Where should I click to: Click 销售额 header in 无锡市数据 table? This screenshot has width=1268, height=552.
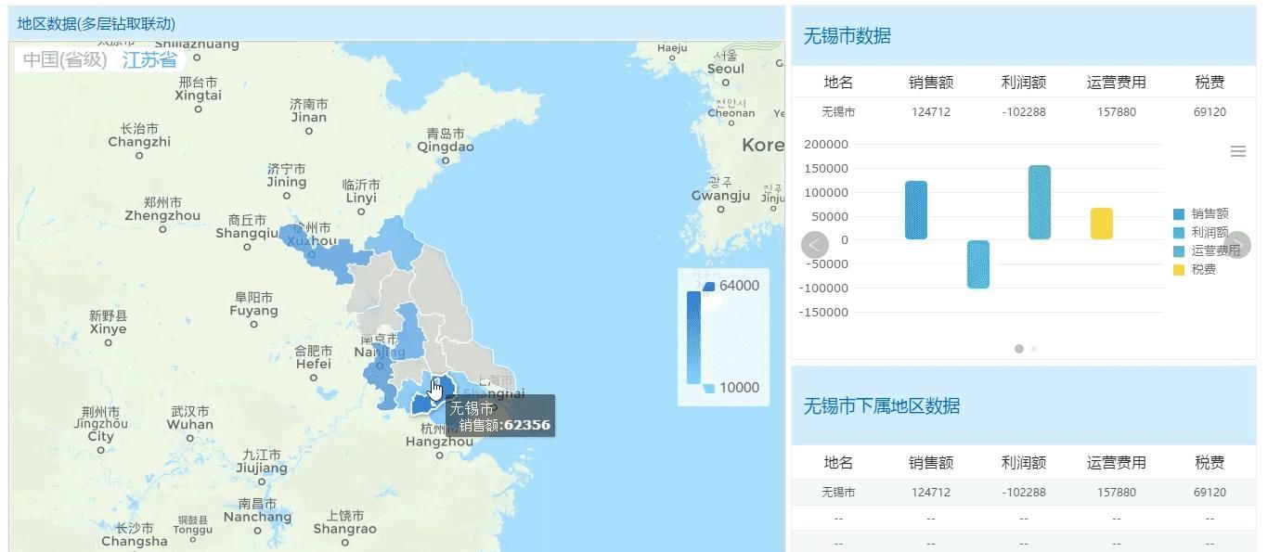click(x=931, y=83)
